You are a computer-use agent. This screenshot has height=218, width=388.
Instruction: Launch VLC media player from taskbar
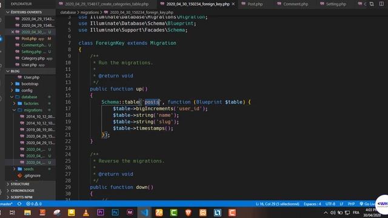pos(86,213)
